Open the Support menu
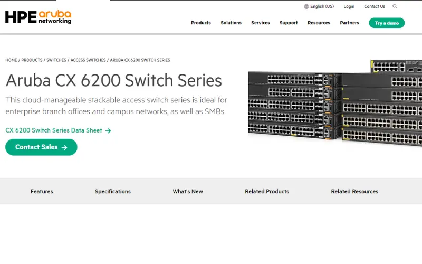The image size is (422, 264). point(289,23)
